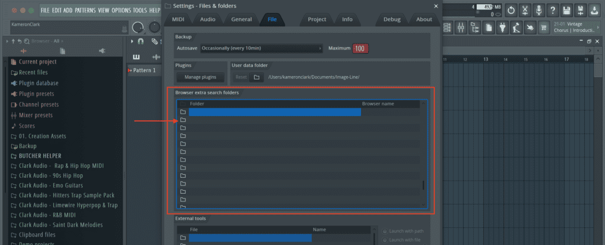Click the search folders list scrollbar thumb
The height and width of the screenshot is (245, 605).
tap(423, 185)
